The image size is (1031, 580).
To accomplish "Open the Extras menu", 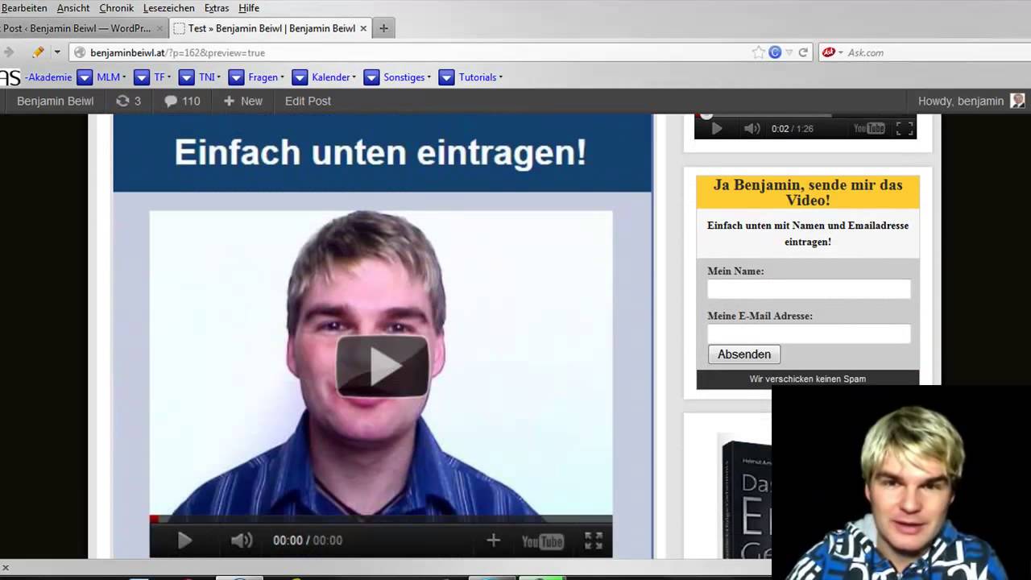I will click(x=217, y=8).
